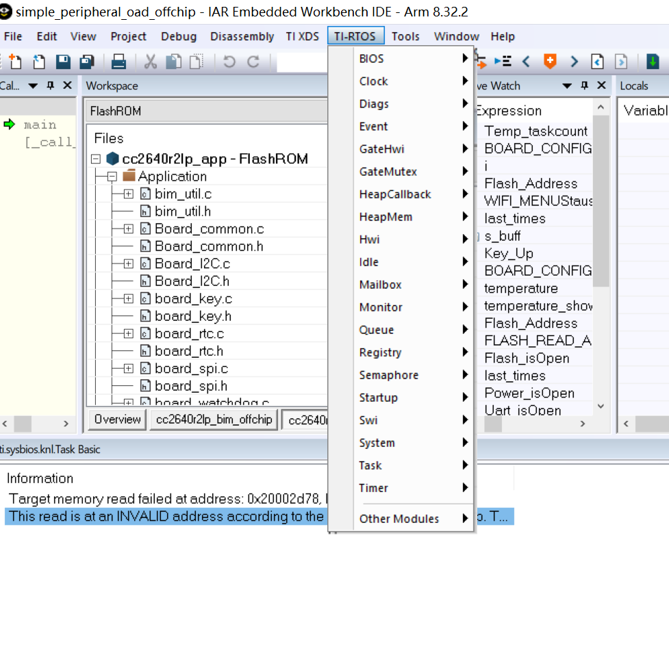Click the Redo arrow icon

[x=253, y=62]
